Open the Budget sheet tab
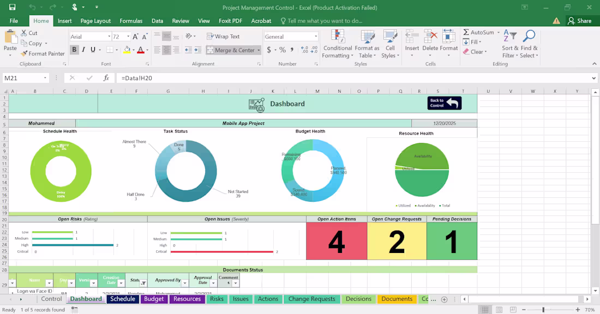600x314 pixels. pos(154,299)
